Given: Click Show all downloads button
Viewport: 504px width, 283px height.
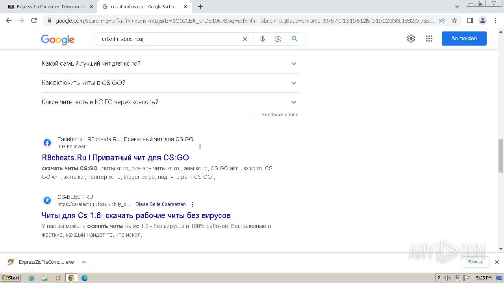Looking at the screenshot, I should [476, 262].
